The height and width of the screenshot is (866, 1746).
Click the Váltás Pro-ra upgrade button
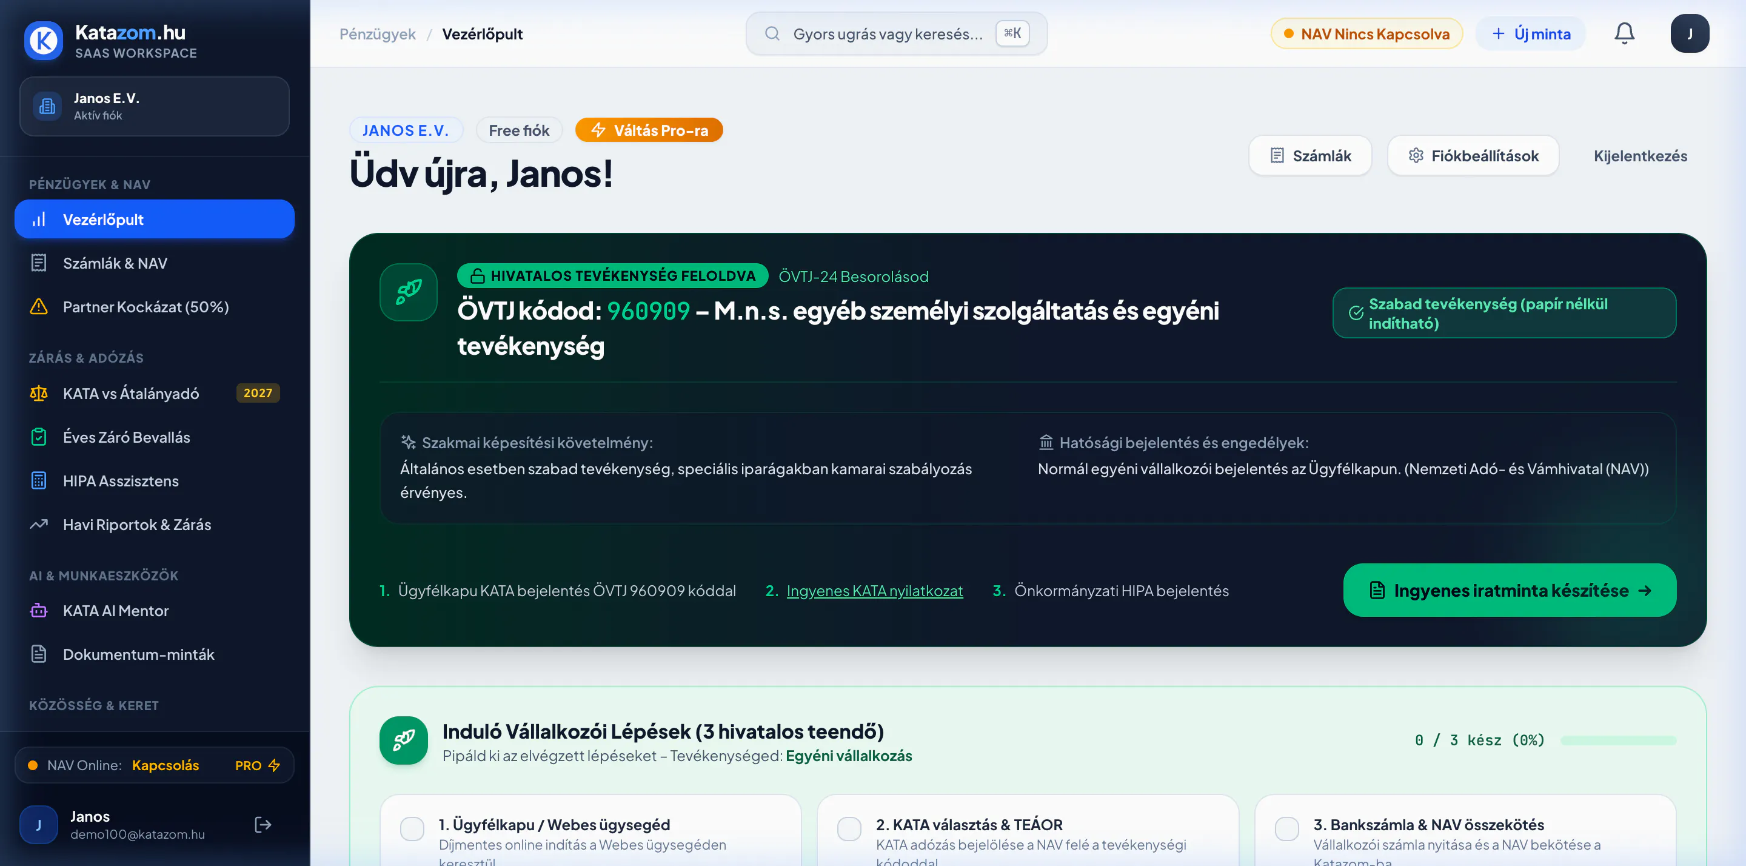click(x=649, y=130)
